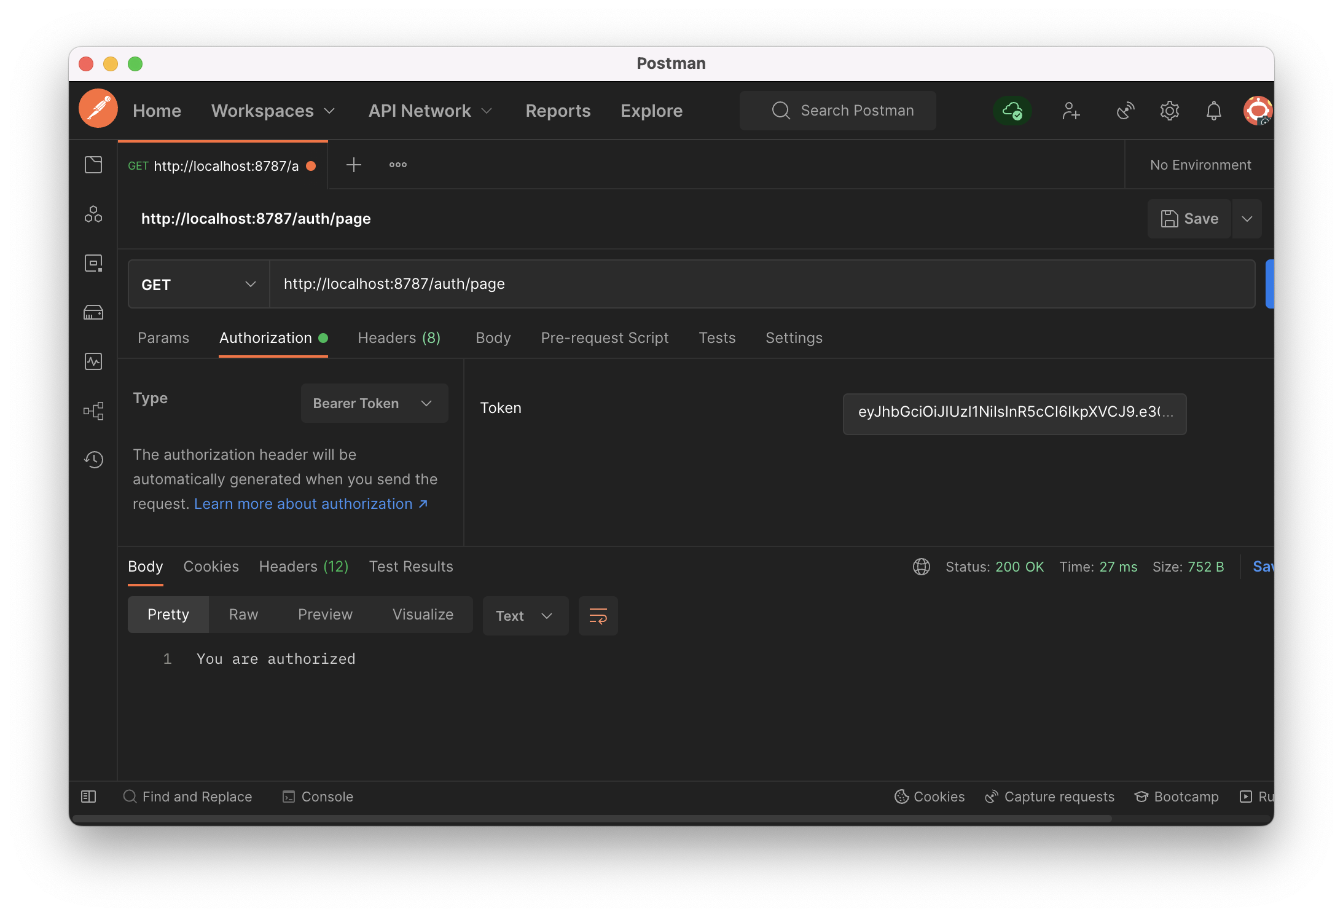Open the APIs sidebar panel

pyautogui.click(x=93, y=214)
